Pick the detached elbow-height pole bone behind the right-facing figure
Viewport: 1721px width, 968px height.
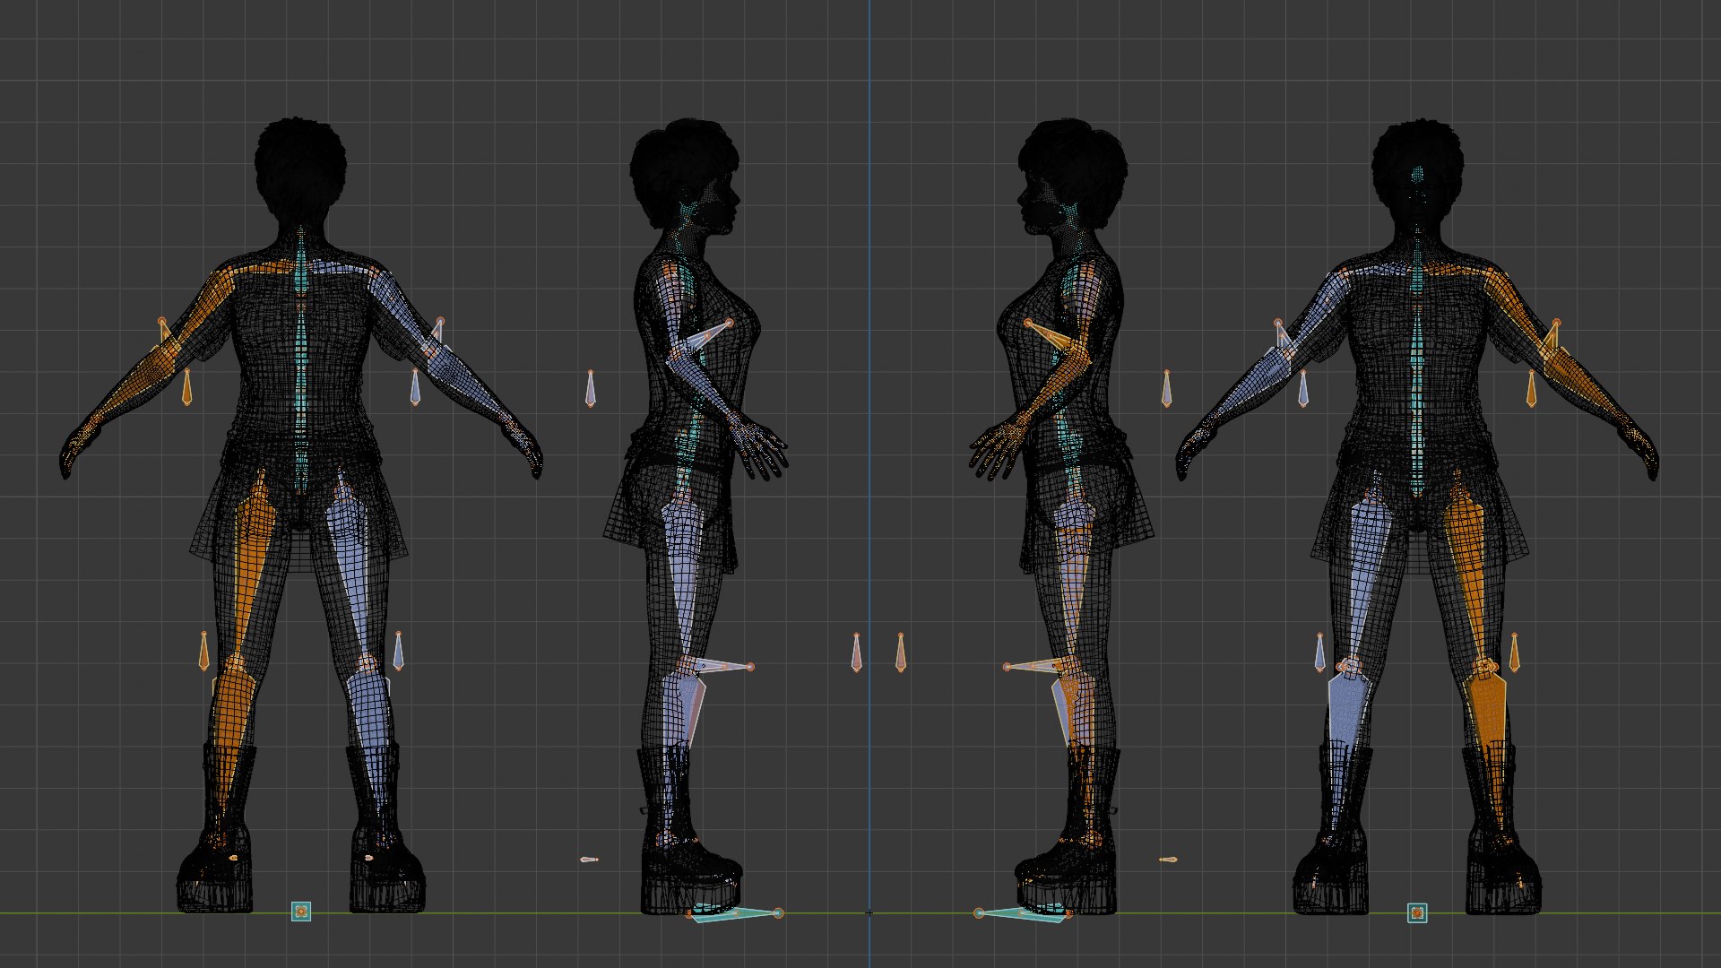[x=590, y=388]
